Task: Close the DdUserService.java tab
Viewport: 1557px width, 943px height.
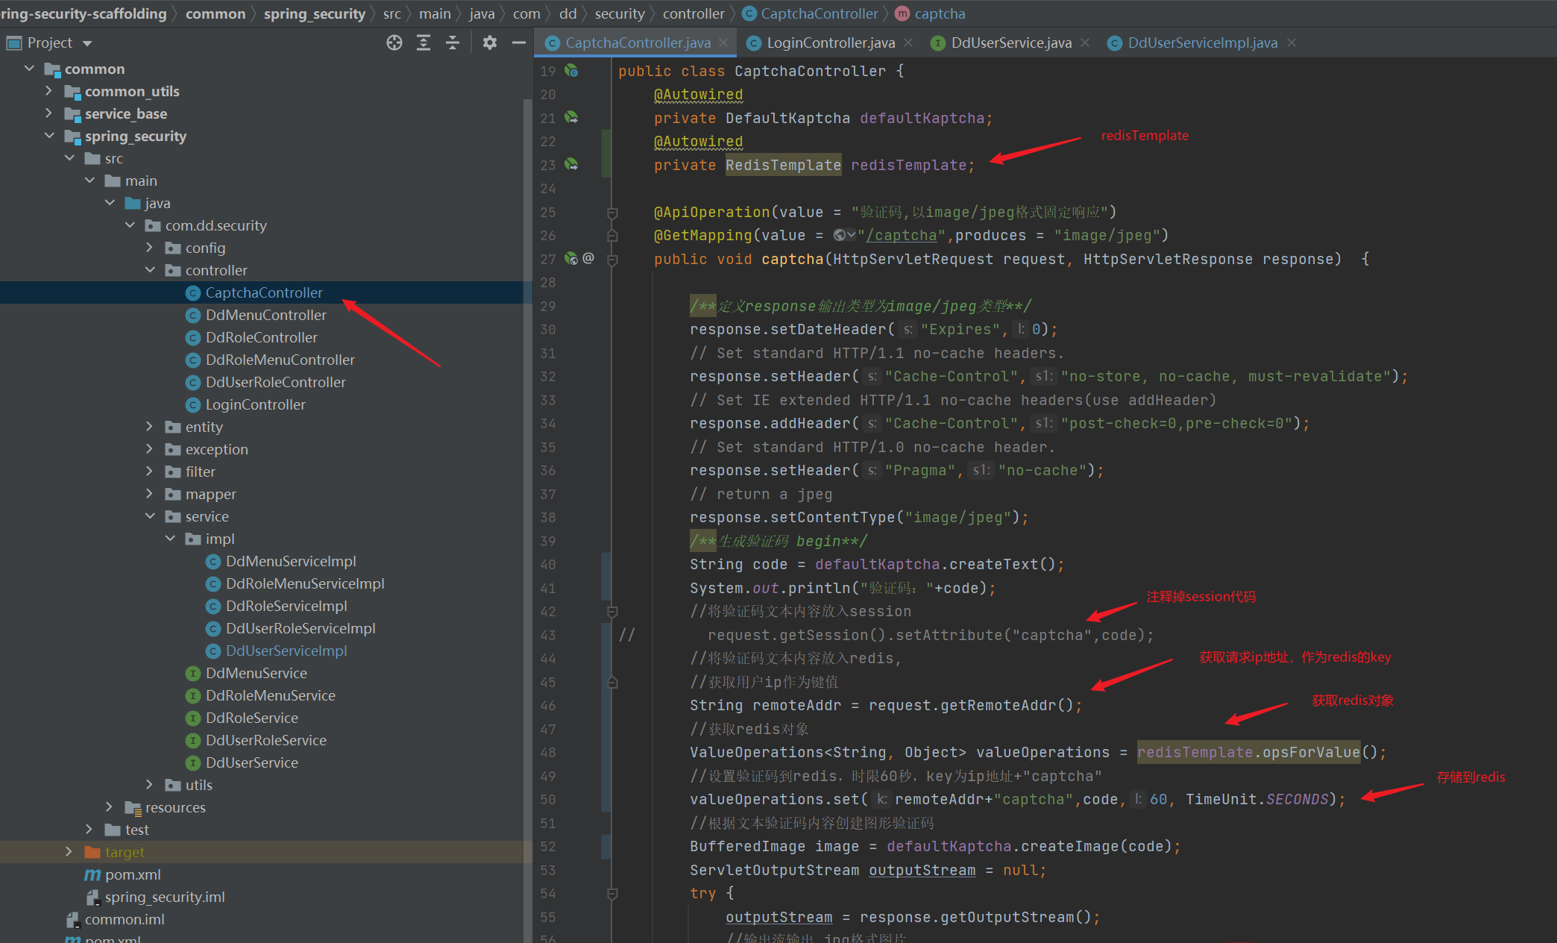Action: click(x=1085, y=43)
